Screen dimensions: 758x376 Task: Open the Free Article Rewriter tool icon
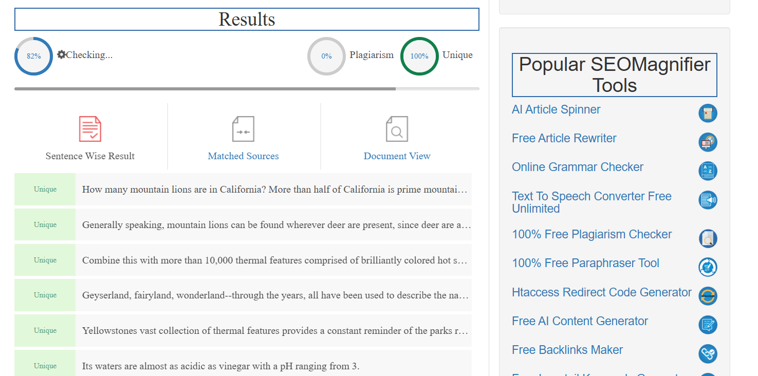(x=708, y=142)
